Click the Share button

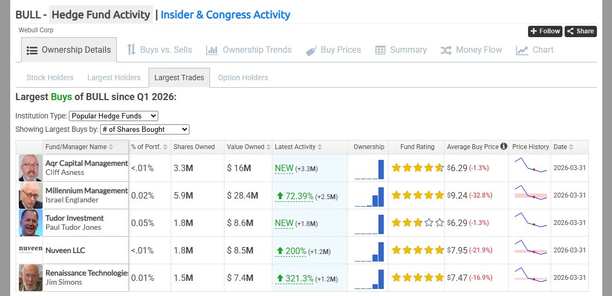point(581,31)
